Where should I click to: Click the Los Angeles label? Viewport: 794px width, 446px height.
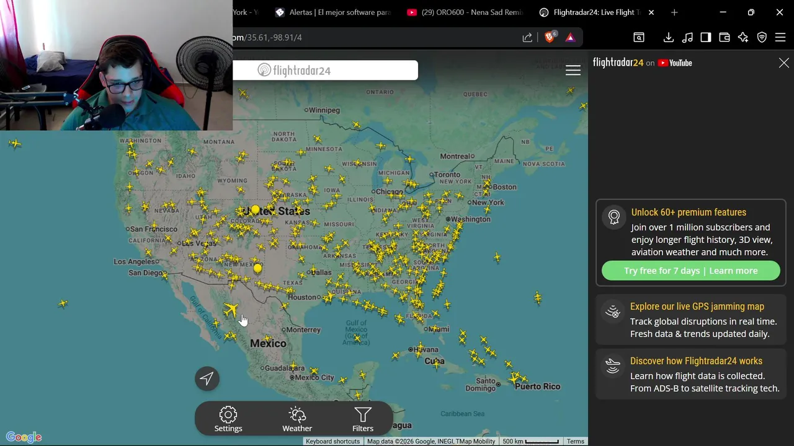pyautogui.click(x=135, y=262)
